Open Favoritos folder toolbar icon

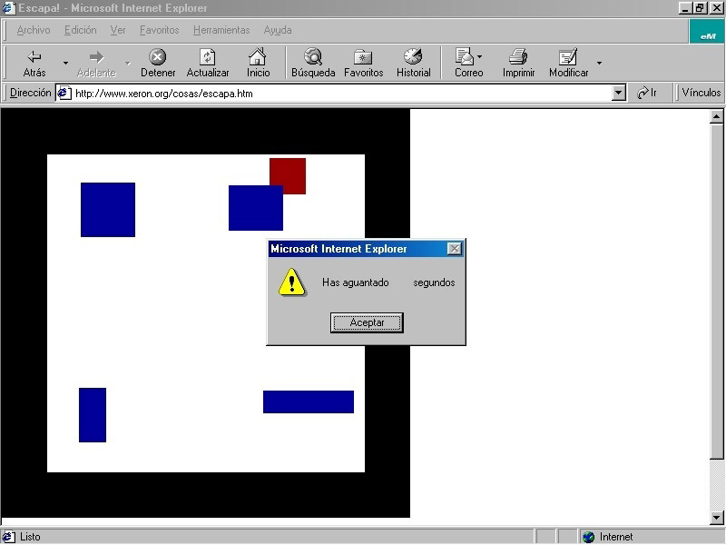click(x=363, y=56)
